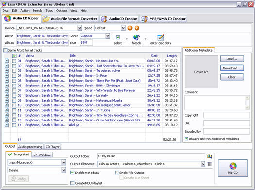
Task: Click the browse output folder icon
Action: [209, 156]
